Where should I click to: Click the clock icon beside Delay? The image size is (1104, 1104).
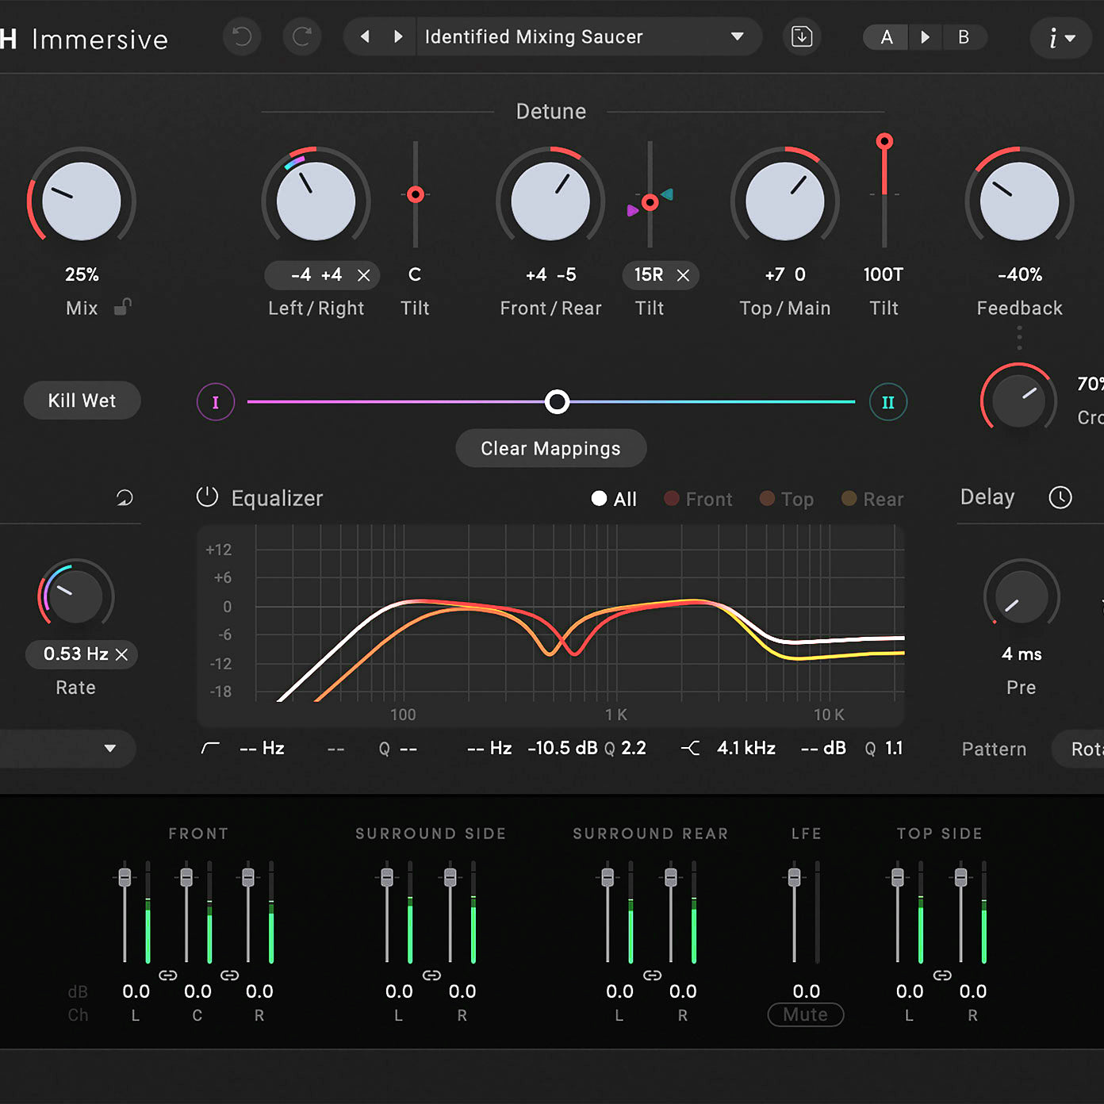pos(1060,497)
